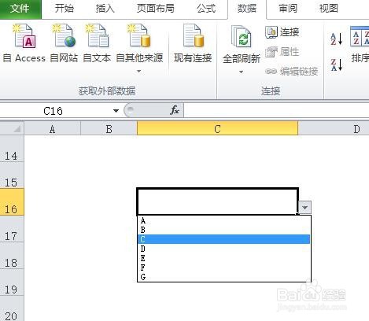
Task: Click 编辑链接 edit links button
Action: pyautogui.click(x=292, y=71)
